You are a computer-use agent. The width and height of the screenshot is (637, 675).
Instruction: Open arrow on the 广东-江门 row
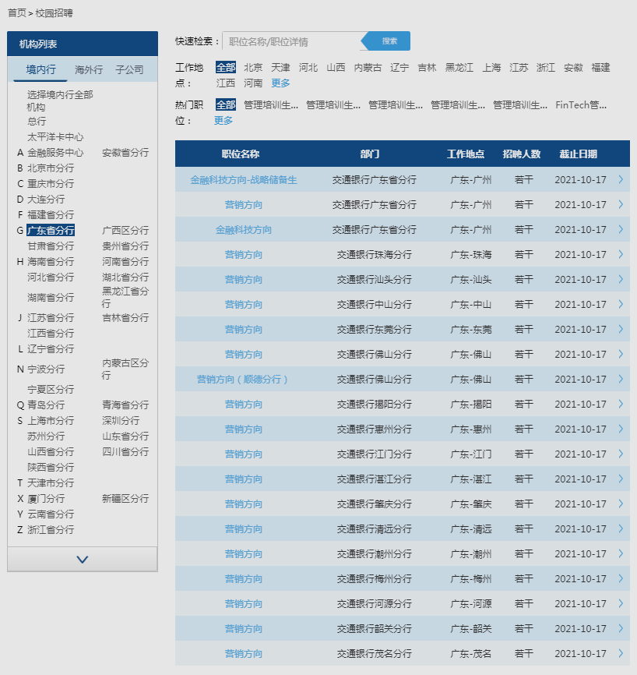pyautogui.click(x=621, y=454)
